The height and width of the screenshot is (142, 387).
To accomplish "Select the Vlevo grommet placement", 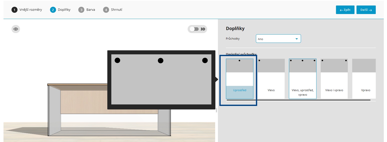I will [x=271, y=79].
